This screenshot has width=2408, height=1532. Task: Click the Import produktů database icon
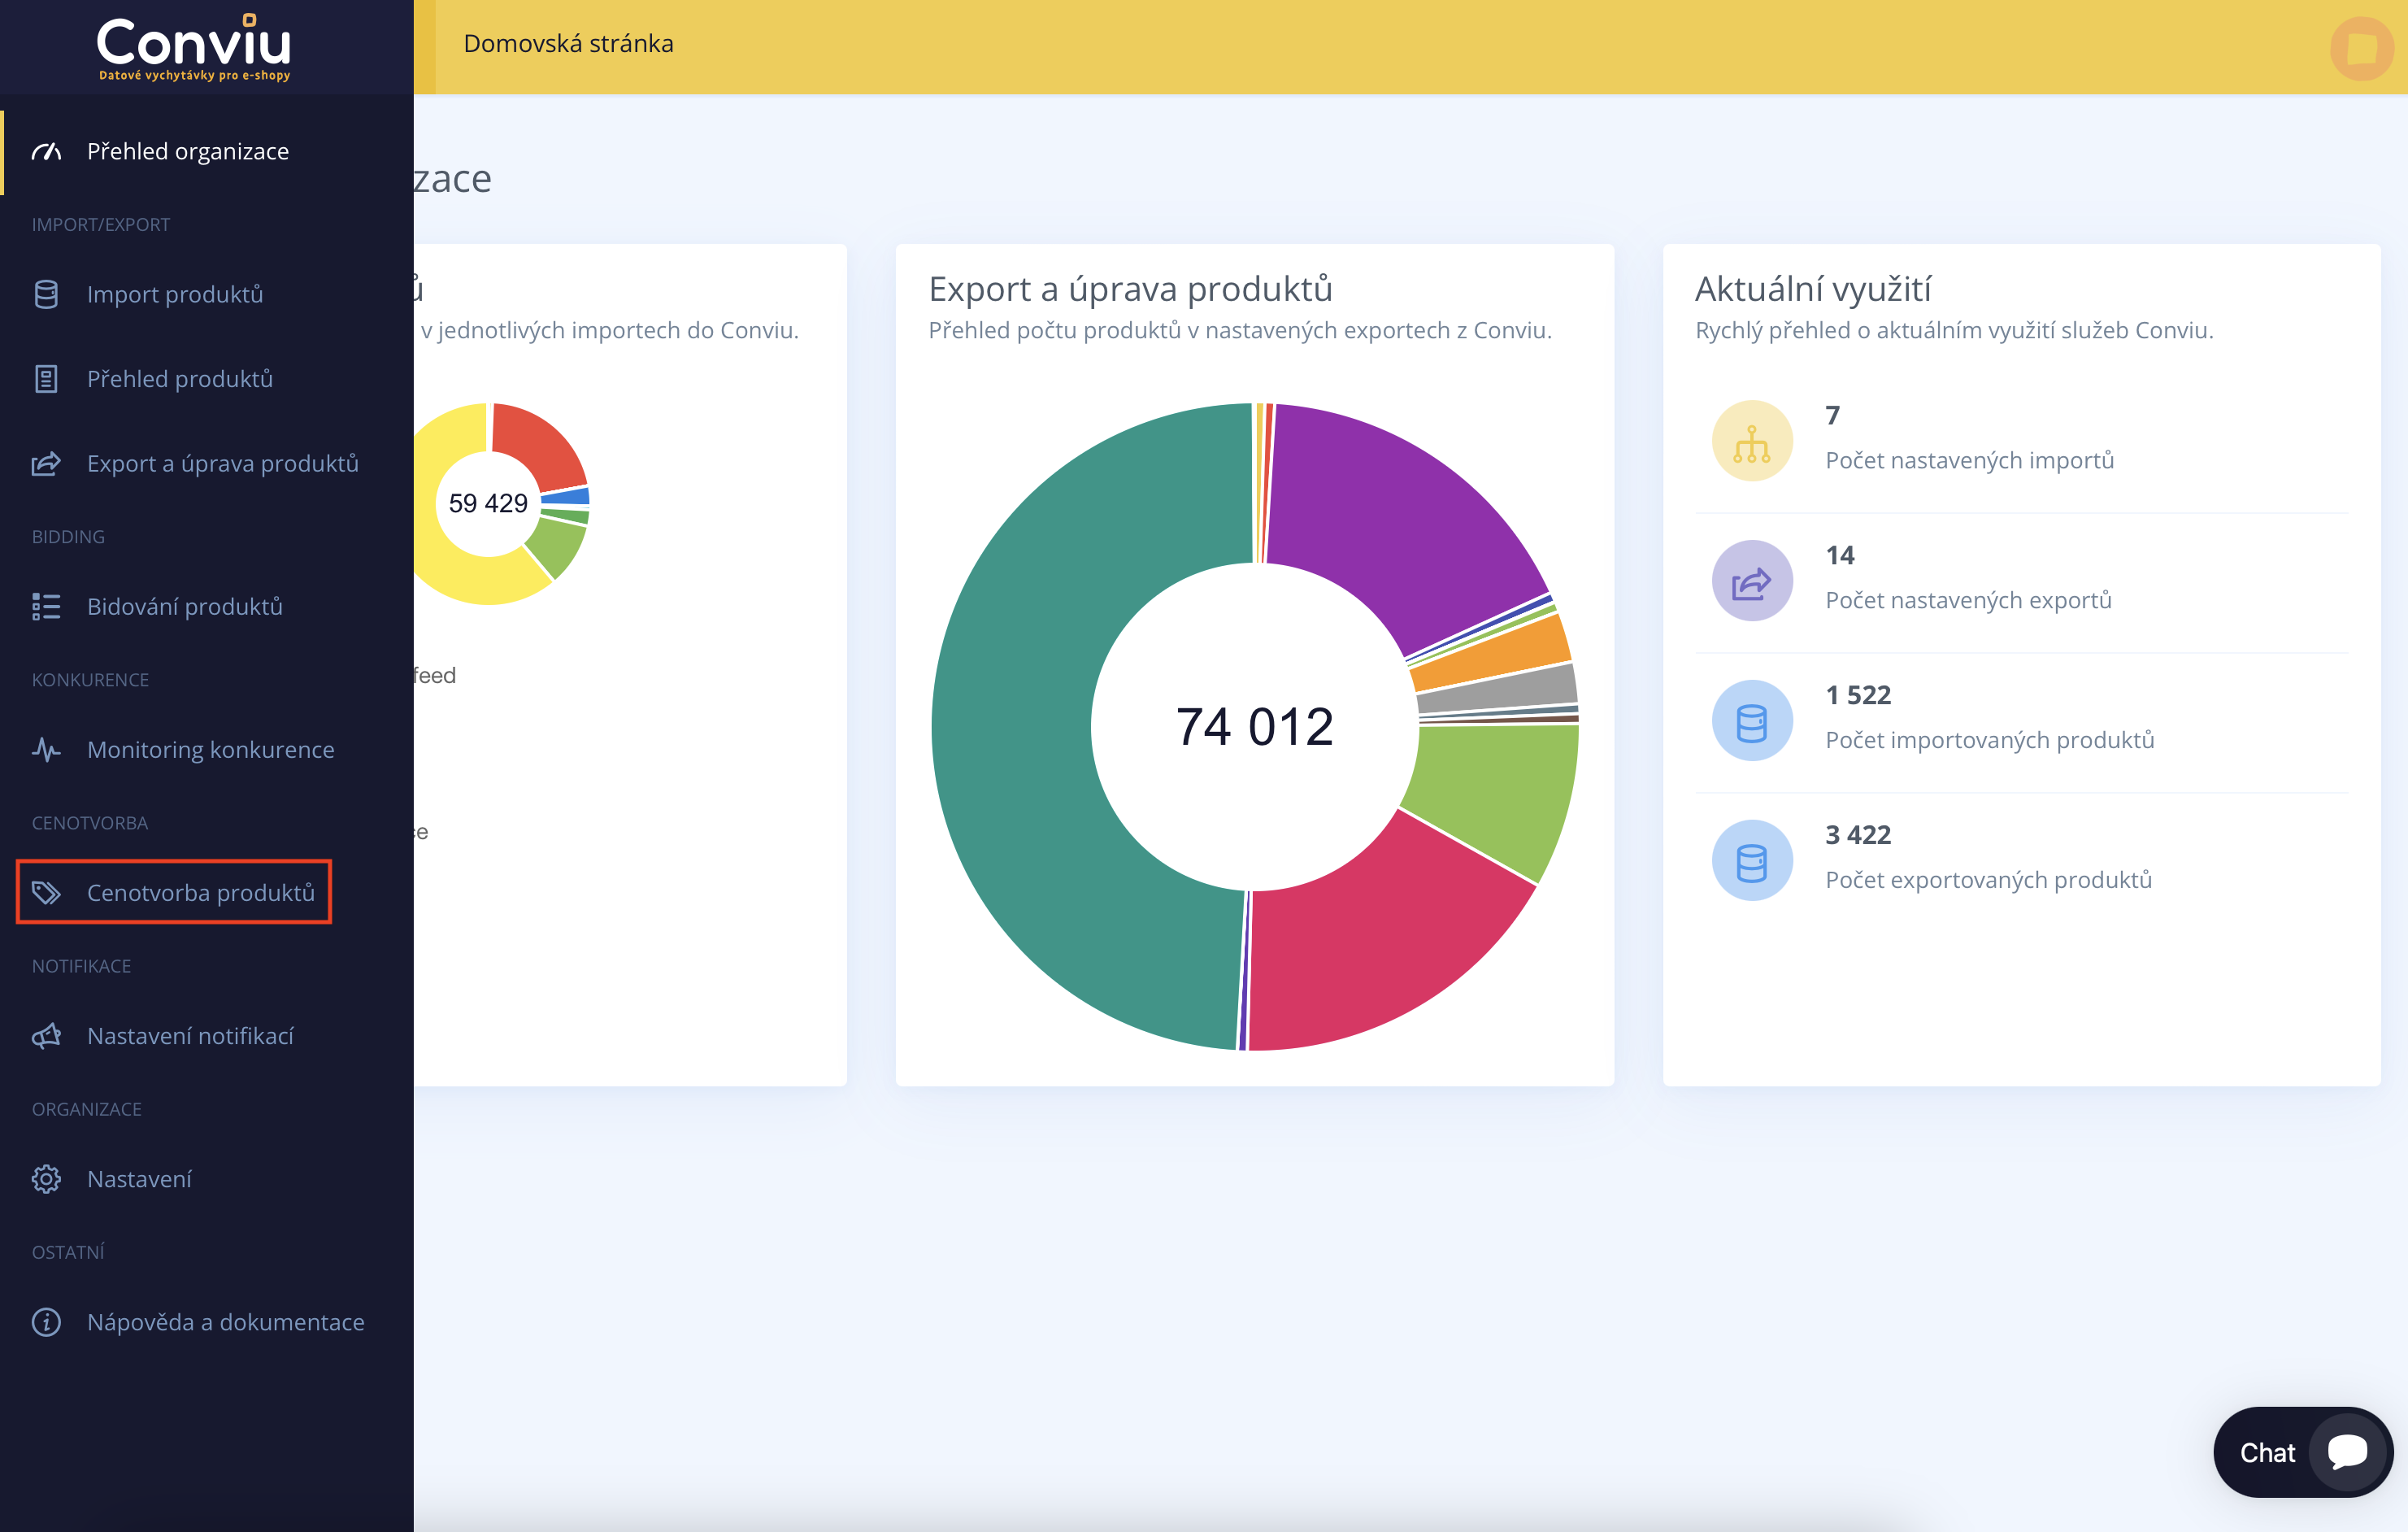point(46,294)
